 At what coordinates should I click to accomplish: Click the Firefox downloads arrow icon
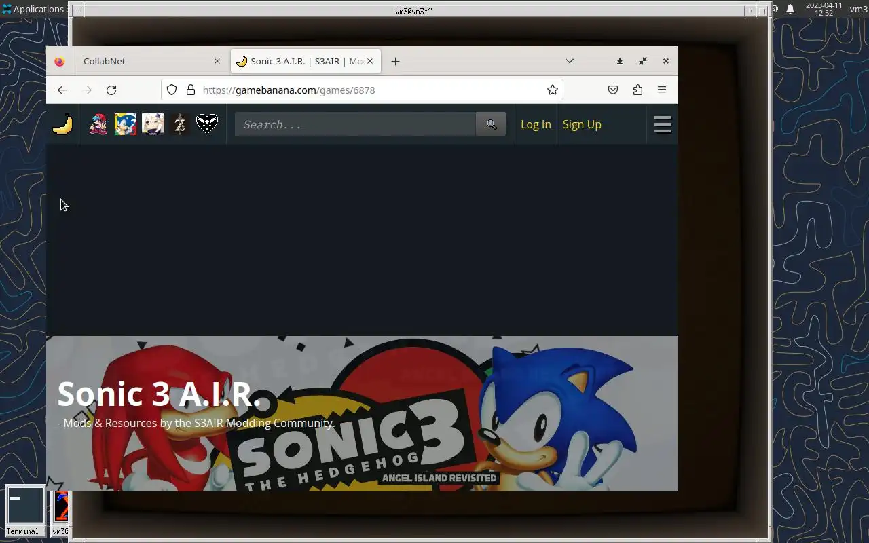(x=620, y=61)
